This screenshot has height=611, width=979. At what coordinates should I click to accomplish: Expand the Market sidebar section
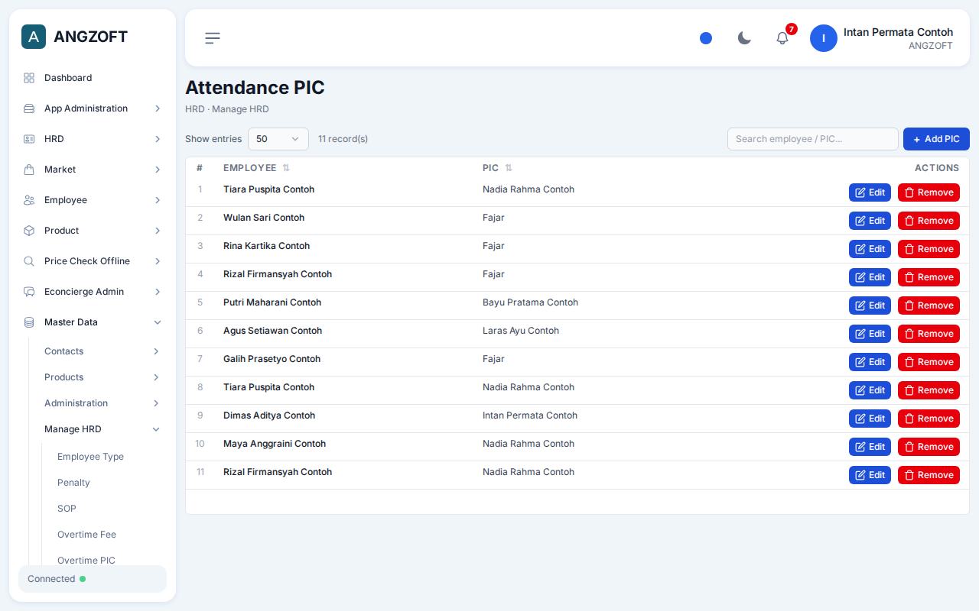(x=93, y=170)
